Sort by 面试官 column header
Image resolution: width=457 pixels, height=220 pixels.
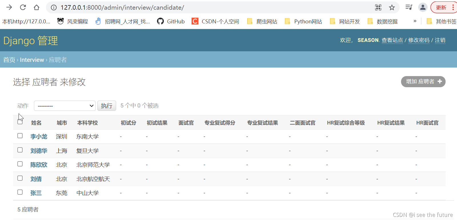point(186,123)
